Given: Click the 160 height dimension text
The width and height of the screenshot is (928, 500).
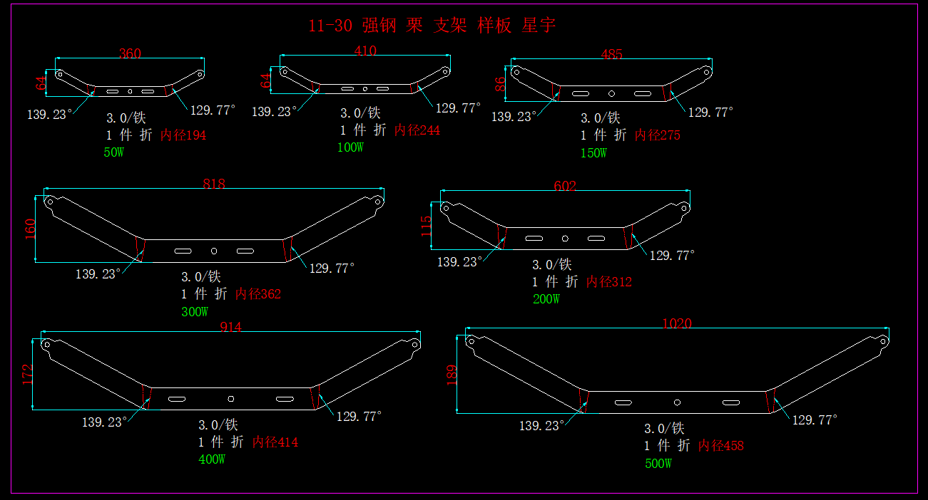Looking at the screenshot, I should [x=31, y=229].
